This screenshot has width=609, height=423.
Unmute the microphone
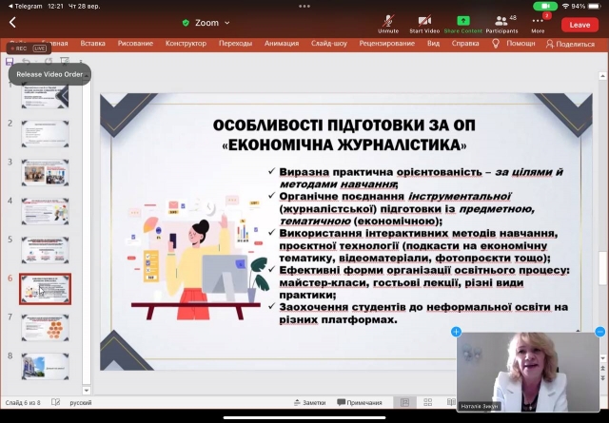tap(388, 24)
